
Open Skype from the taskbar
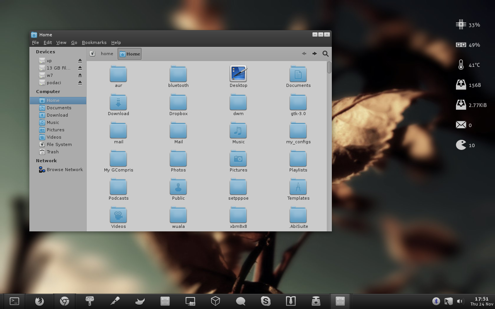point(266,301)
